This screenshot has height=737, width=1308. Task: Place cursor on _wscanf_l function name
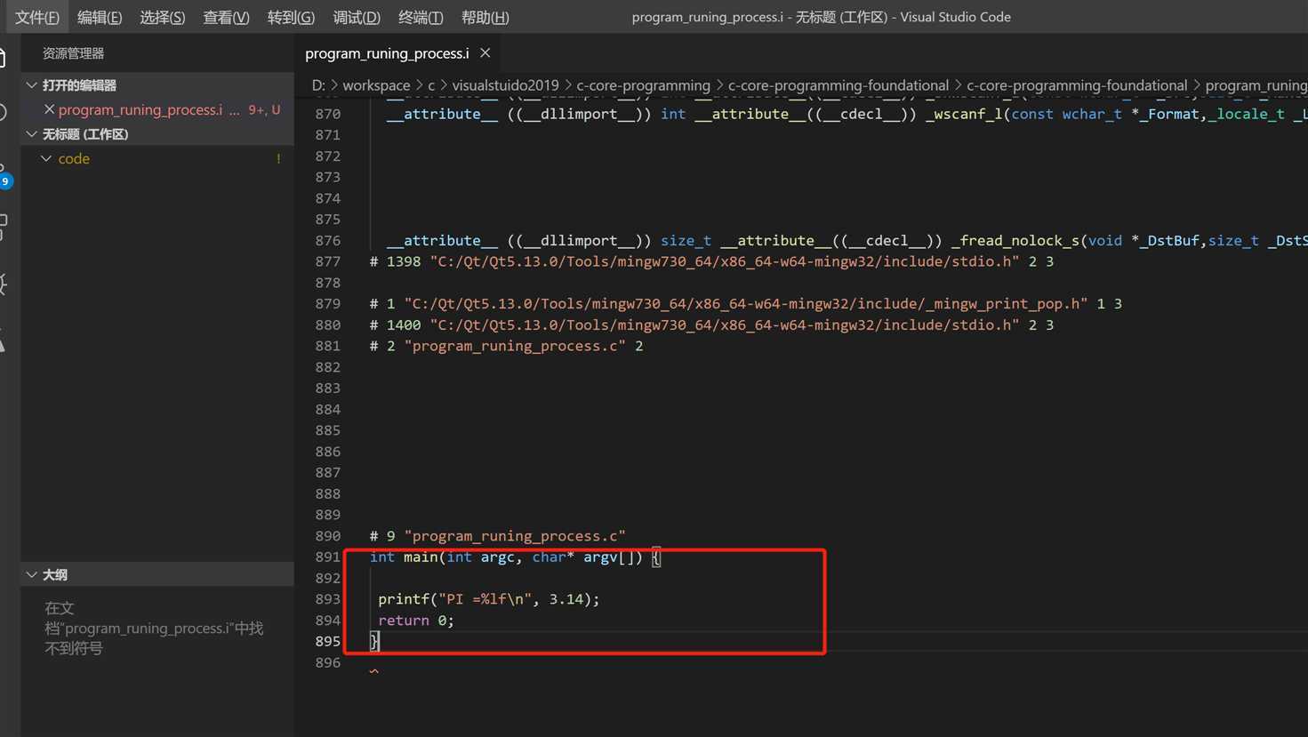[x=964, y=114]
